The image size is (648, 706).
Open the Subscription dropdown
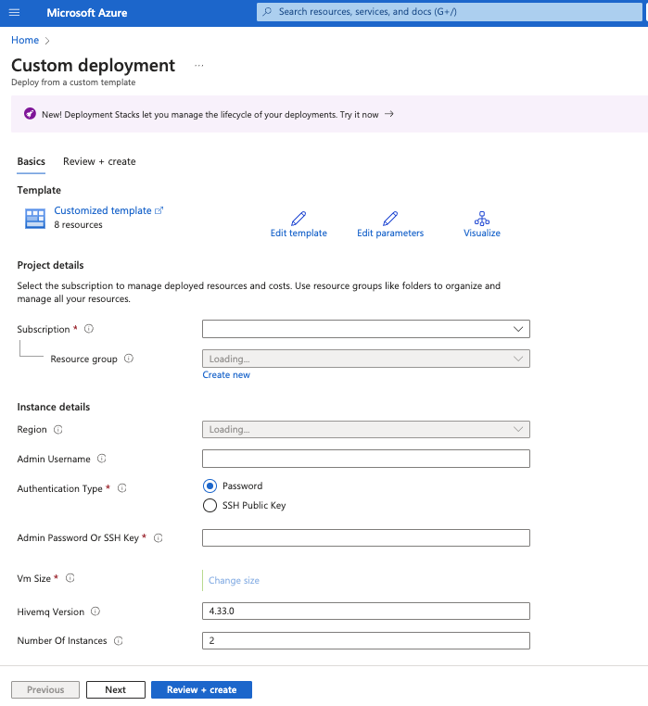(366, 329)
